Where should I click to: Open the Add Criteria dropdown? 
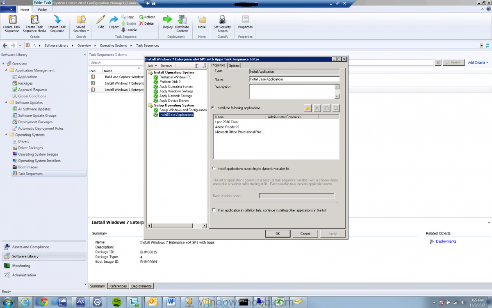tap(478, 62)
